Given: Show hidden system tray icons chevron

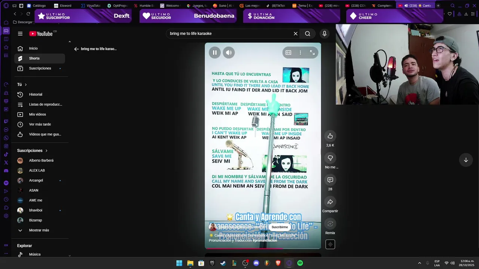Looking at the screenshot, I should tap(419, 263).
